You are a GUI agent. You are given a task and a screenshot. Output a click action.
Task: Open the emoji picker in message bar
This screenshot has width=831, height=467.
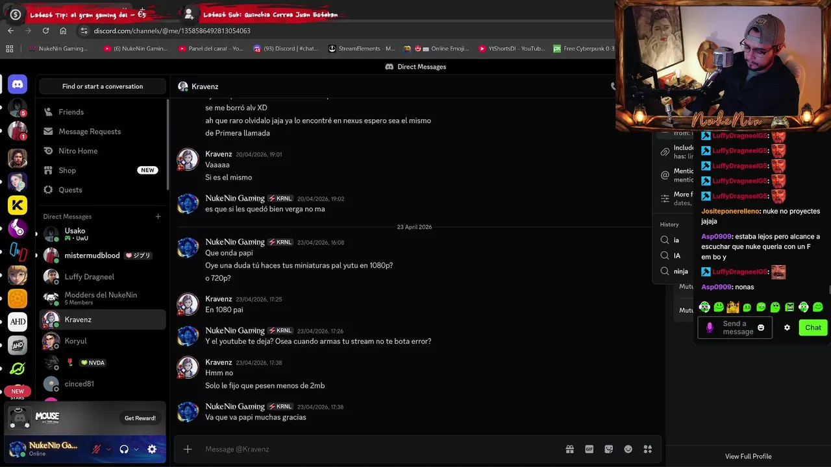click(628, 449)
